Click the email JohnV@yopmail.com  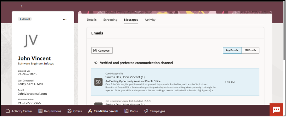(32, 94)
